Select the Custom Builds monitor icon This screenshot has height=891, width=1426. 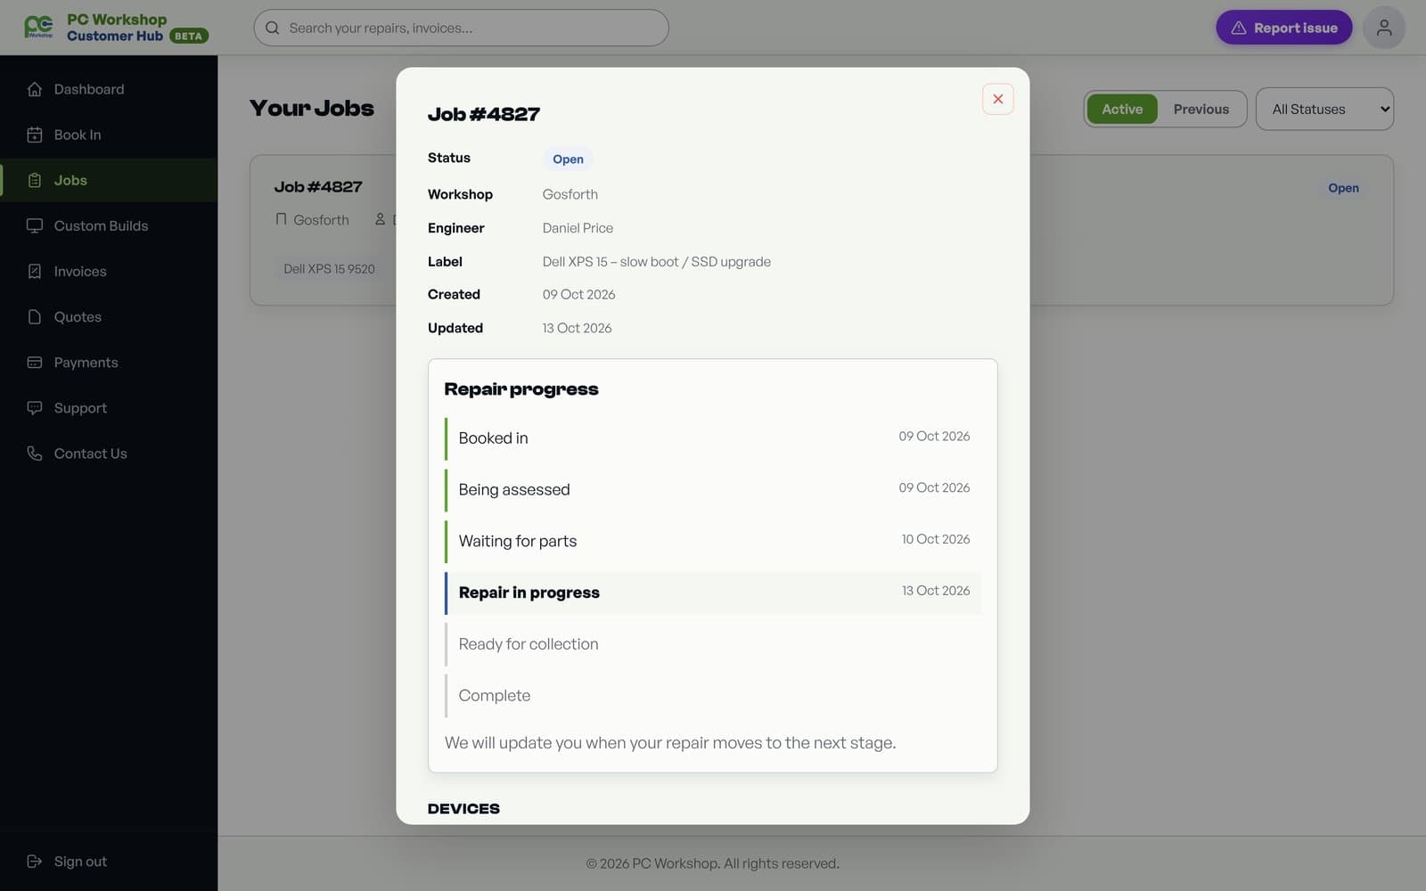(35, 225)
